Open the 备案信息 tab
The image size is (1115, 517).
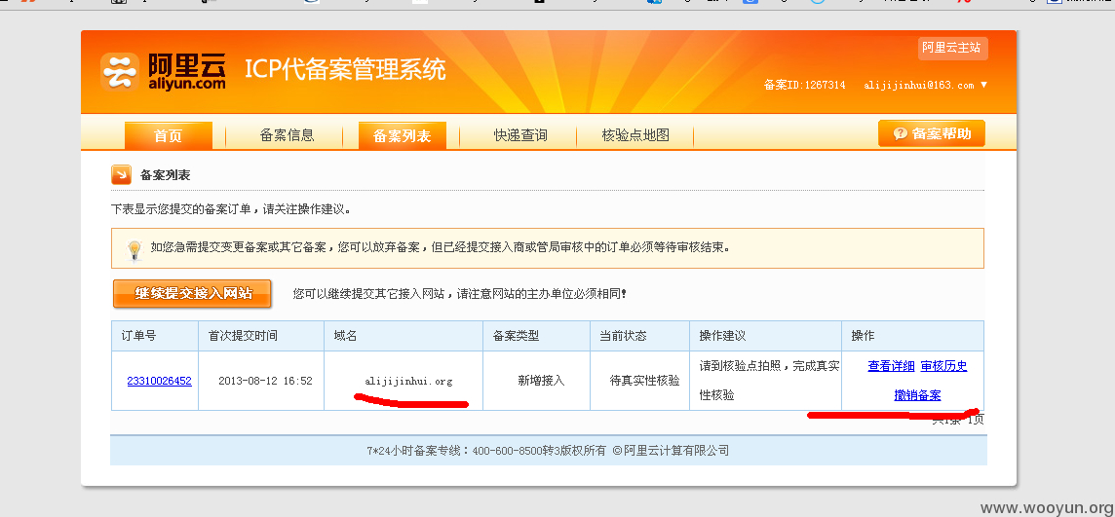click(x=287, y=135)
